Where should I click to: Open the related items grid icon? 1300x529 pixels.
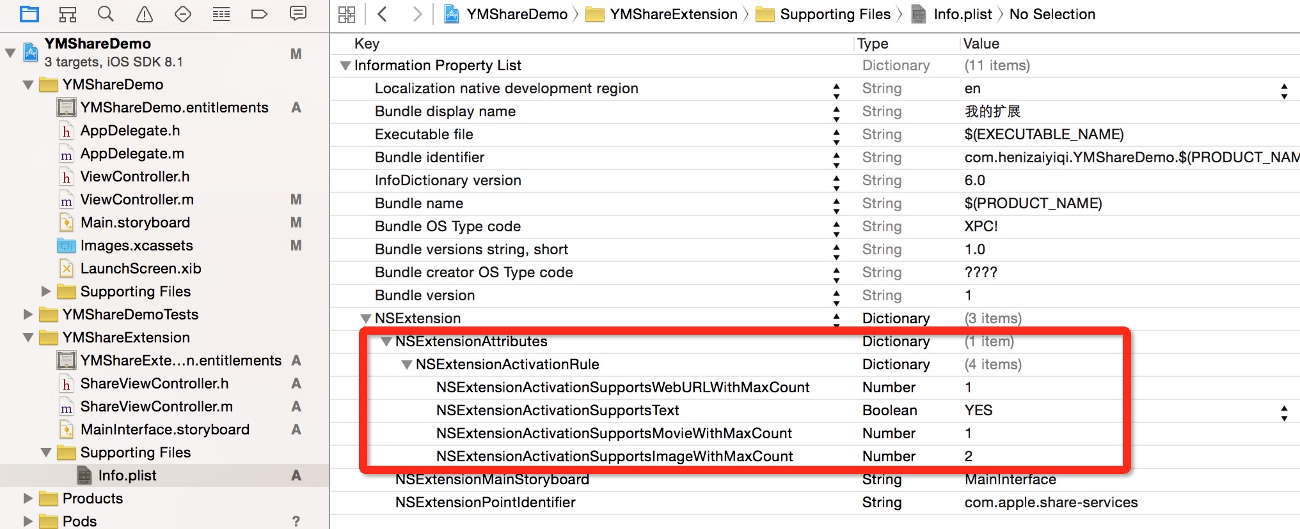(x=347, y=14)
